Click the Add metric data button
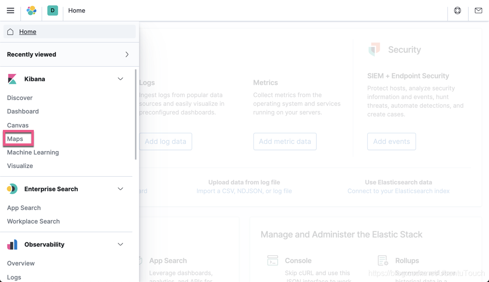489x282 pixels. coord(285,141)
